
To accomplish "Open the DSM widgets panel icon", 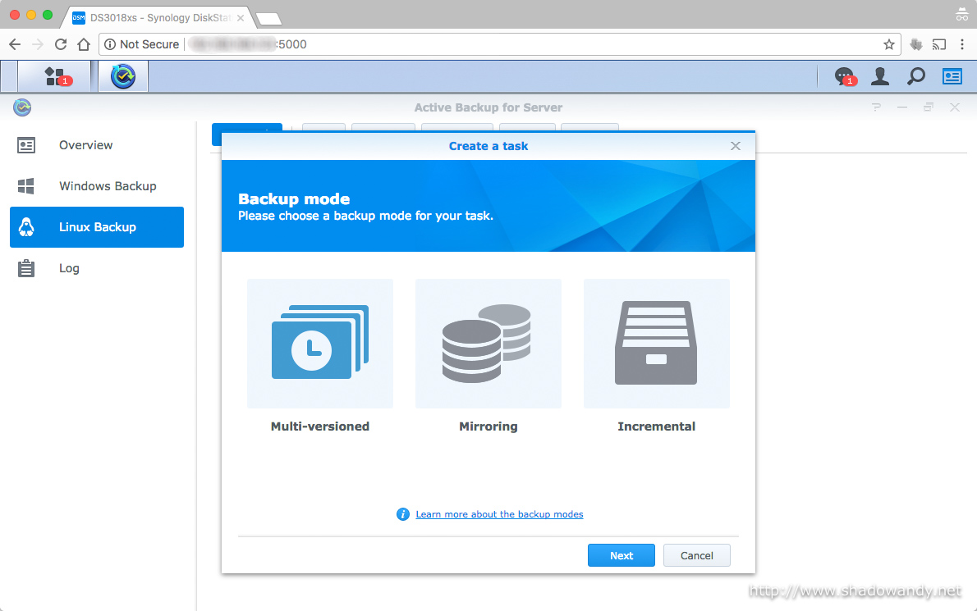I will pos(952,76).
